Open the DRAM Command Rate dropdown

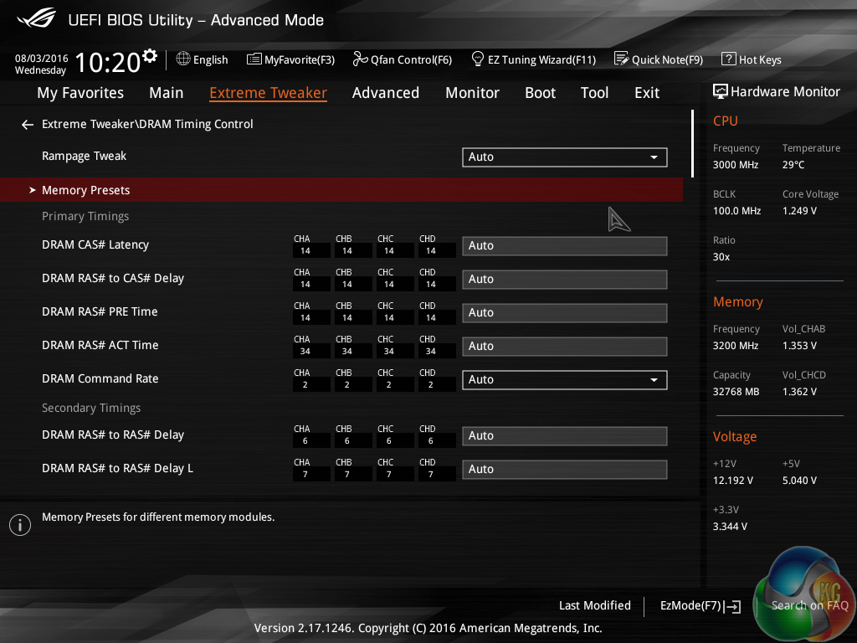coord(565,380)
